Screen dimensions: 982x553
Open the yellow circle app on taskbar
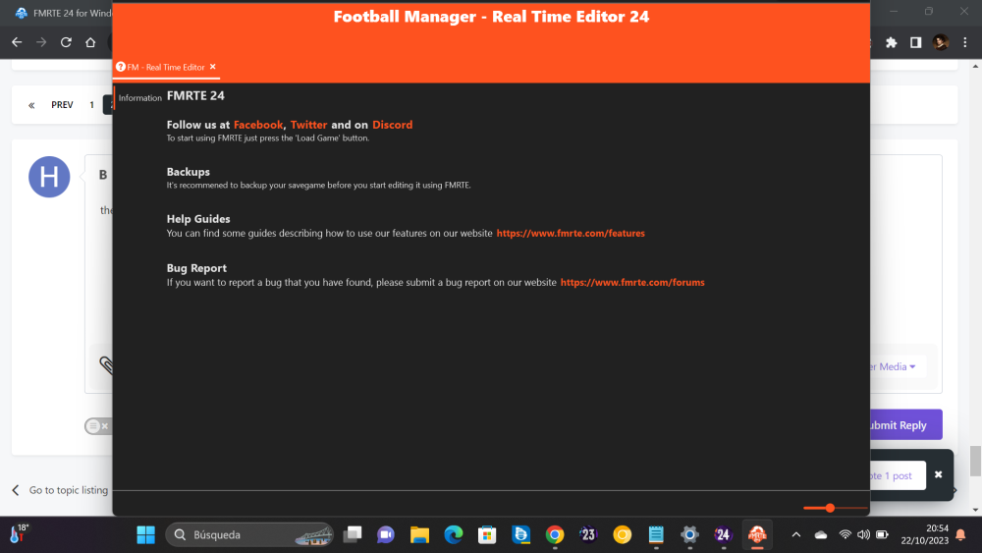coord(622,535)
